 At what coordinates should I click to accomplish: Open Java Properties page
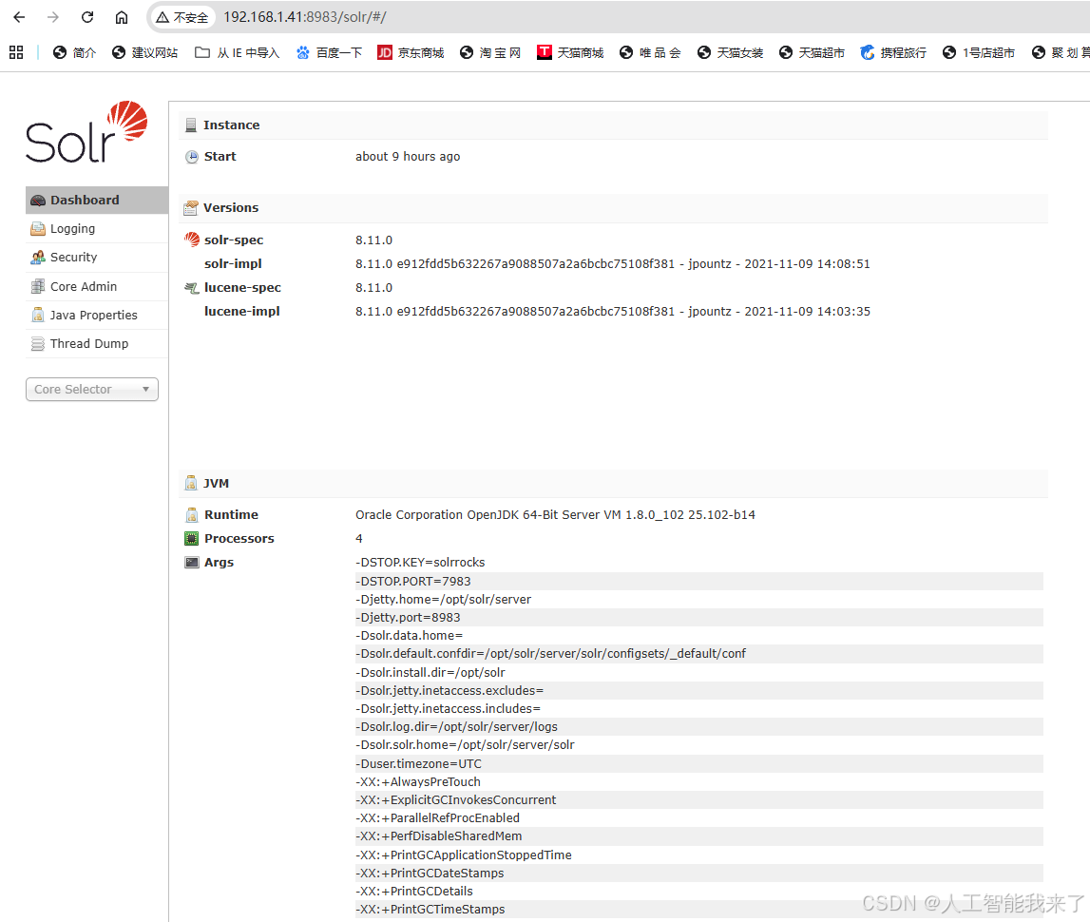97,315
